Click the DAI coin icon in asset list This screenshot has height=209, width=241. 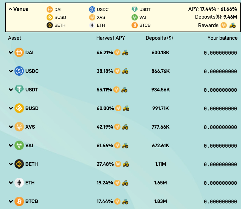tap(19, 52)
